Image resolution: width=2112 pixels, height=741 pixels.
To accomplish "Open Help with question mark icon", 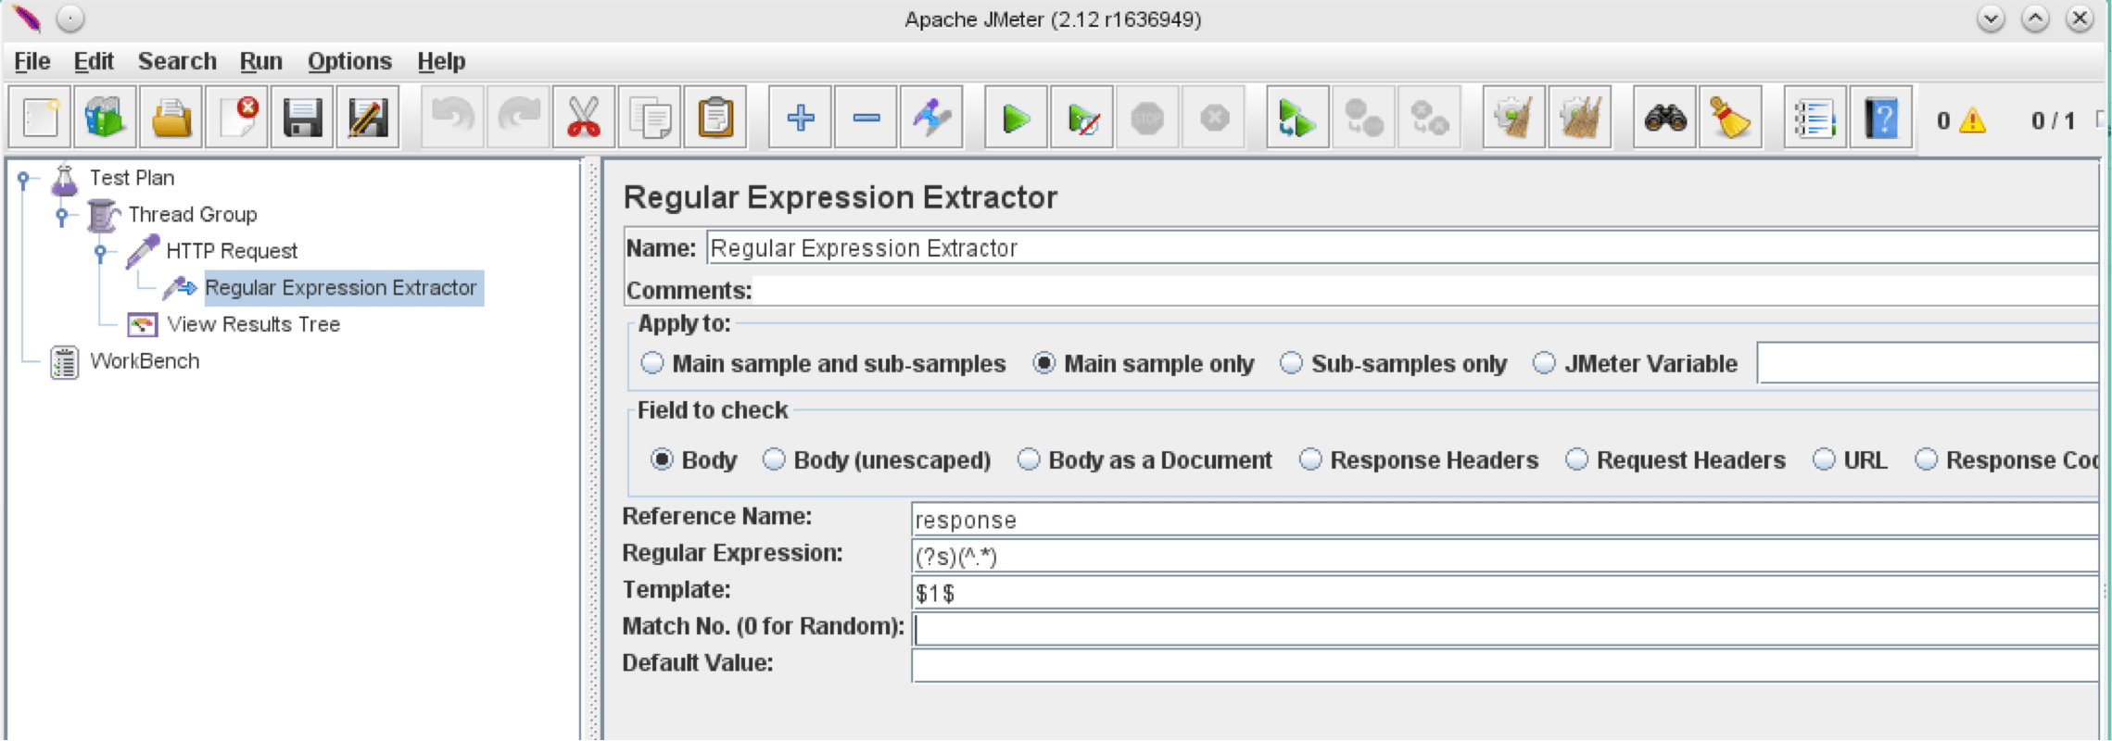I will (1881, 119).
